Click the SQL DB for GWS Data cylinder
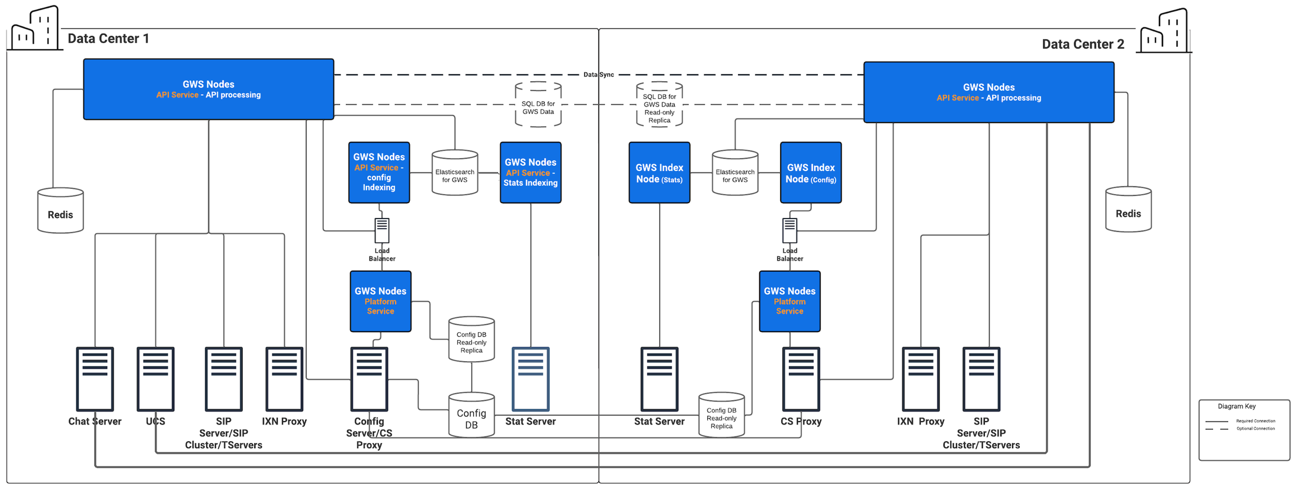The width and height of the screenshot is (1297, 495). 538,104
